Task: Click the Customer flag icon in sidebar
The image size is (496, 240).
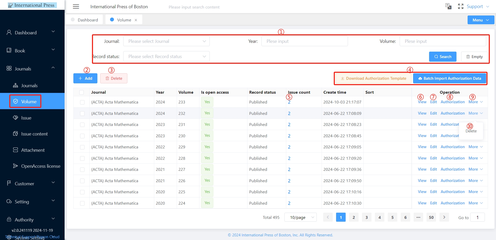Action: (x=9, y=183)
